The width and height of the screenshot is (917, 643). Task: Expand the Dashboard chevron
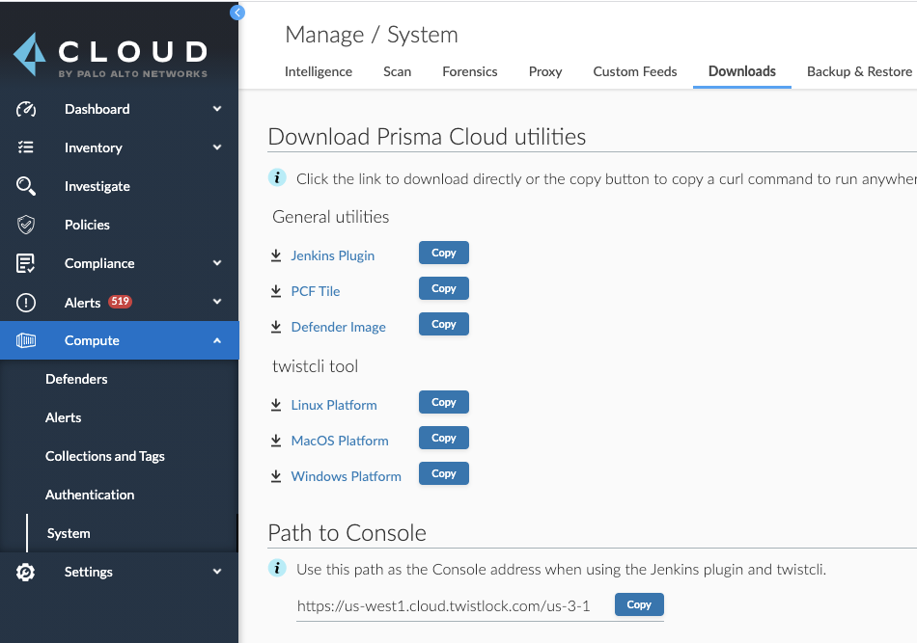coord(217,109)
